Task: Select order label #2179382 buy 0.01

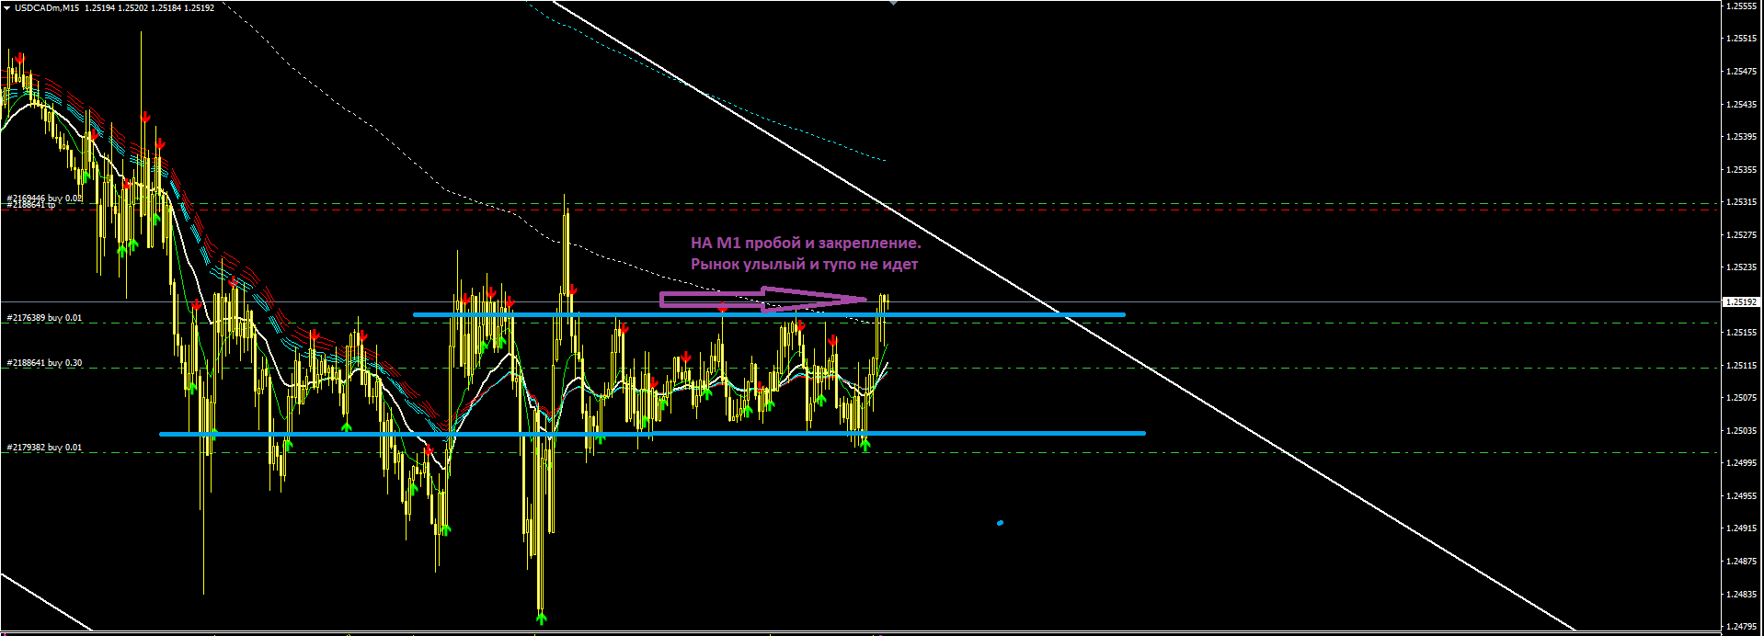Action: click(44, 448)
